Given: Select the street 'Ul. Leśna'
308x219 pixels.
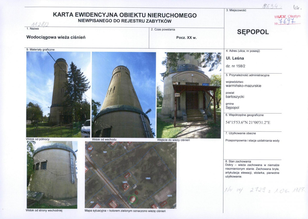Looking at the screenshot, I should click(235, 58).
